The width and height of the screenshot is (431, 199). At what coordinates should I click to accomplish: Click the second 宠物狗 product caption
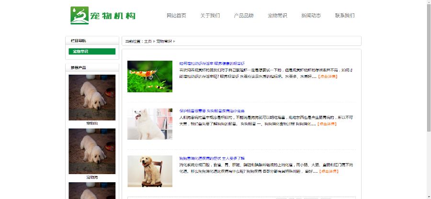[92, 177]
